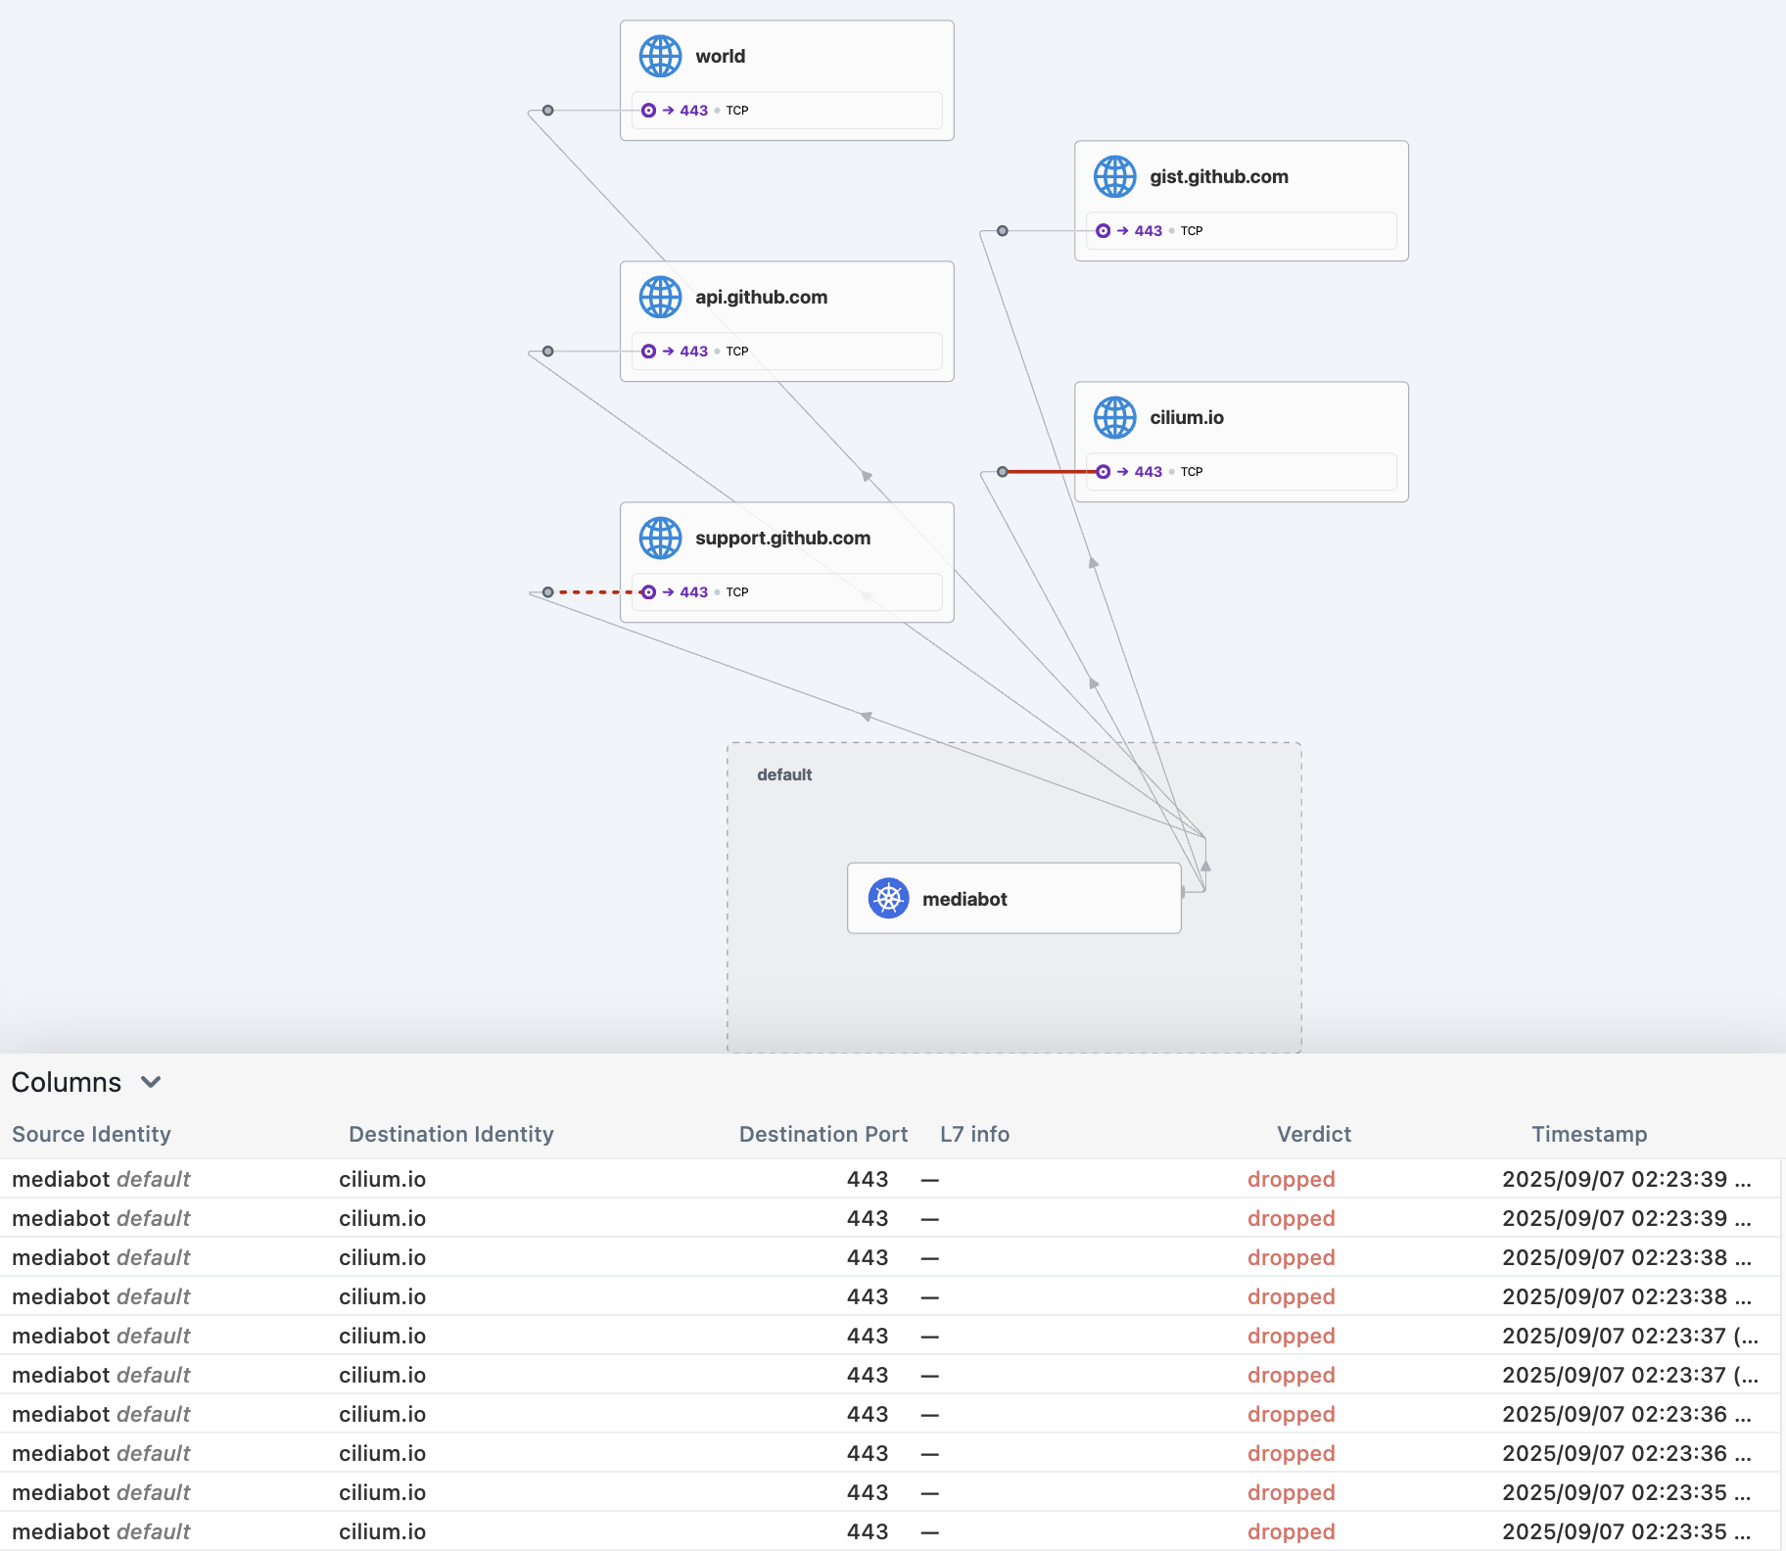Click the default namespace label

[x=784, y=775]
